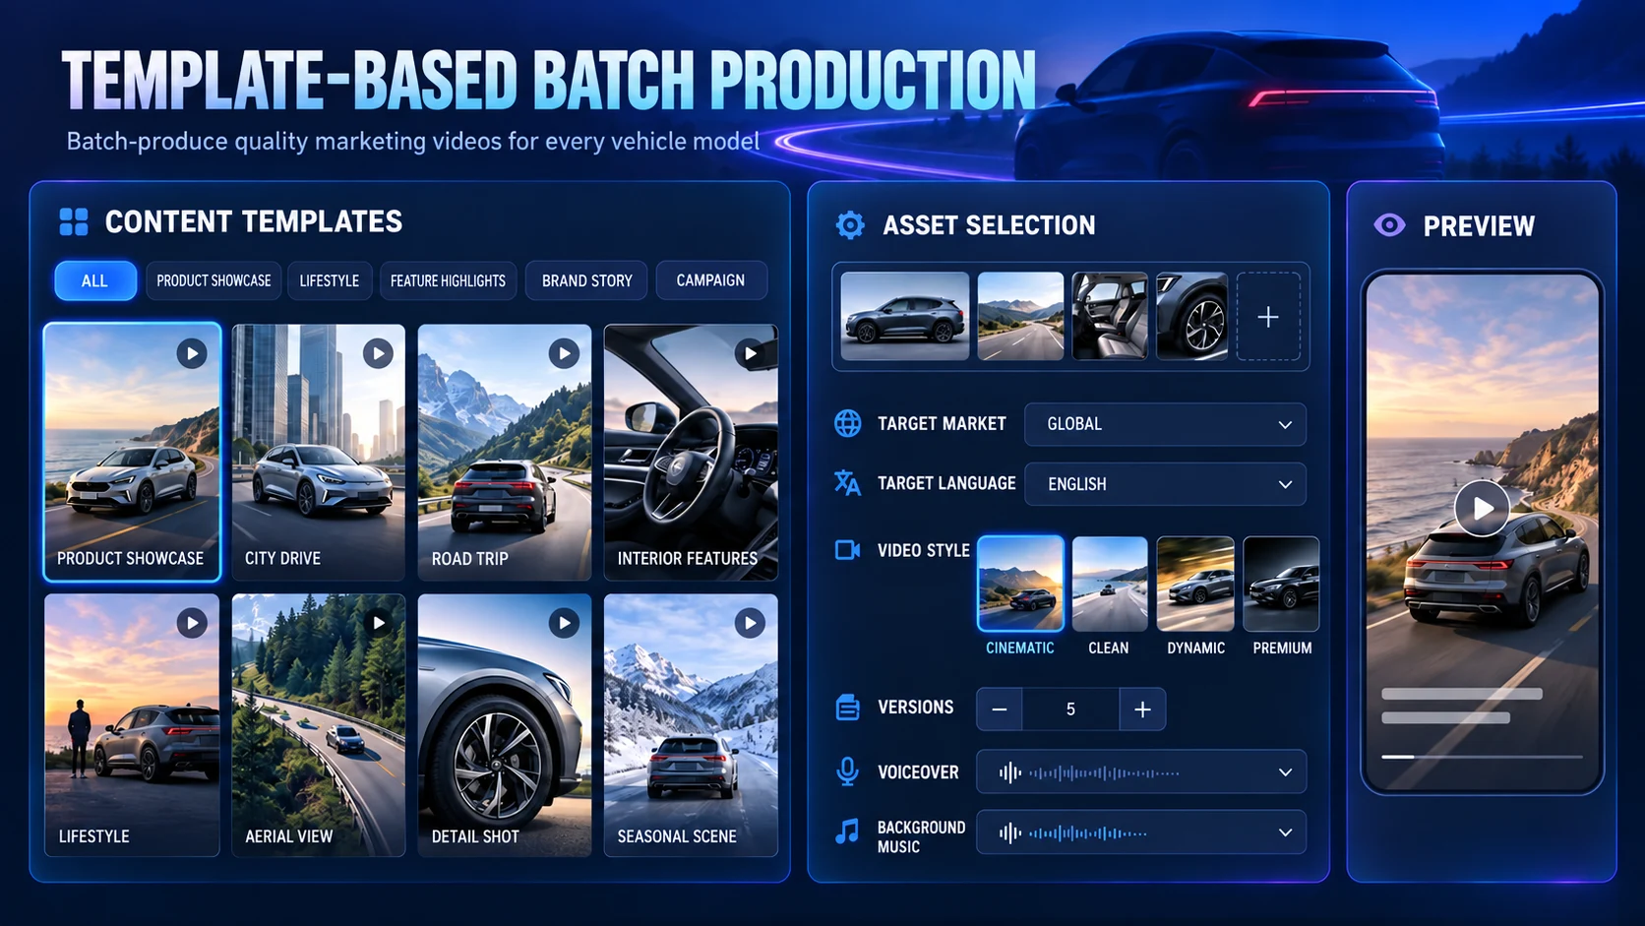Expand the Voiceover dropdown
1645x926 pixels.
pos(1141,772)
